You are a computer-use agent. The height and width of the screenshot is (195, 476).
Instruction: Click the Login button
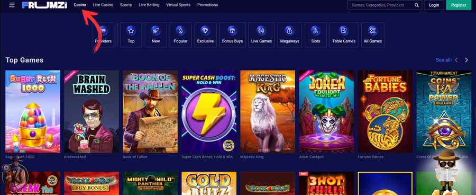pos(434,5)
